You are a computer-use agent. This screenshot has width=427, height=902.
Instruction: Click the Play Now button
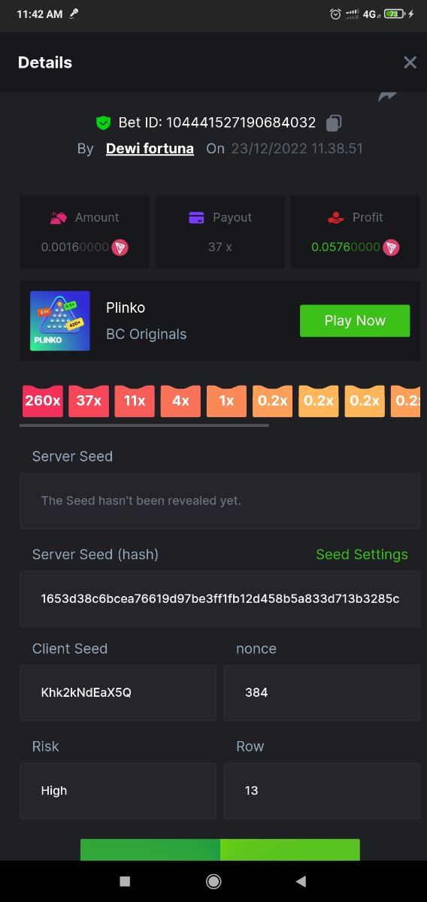pos(355,321)
